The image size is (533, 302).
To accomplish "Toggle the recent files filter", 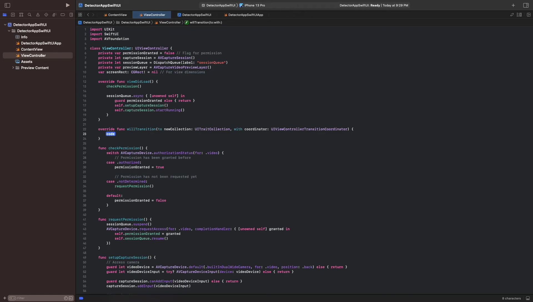I will coord(66,298).
